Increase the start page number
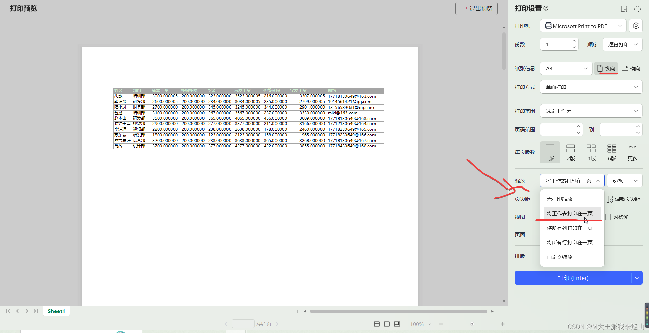The image size is (649, 333). (579, 126)
